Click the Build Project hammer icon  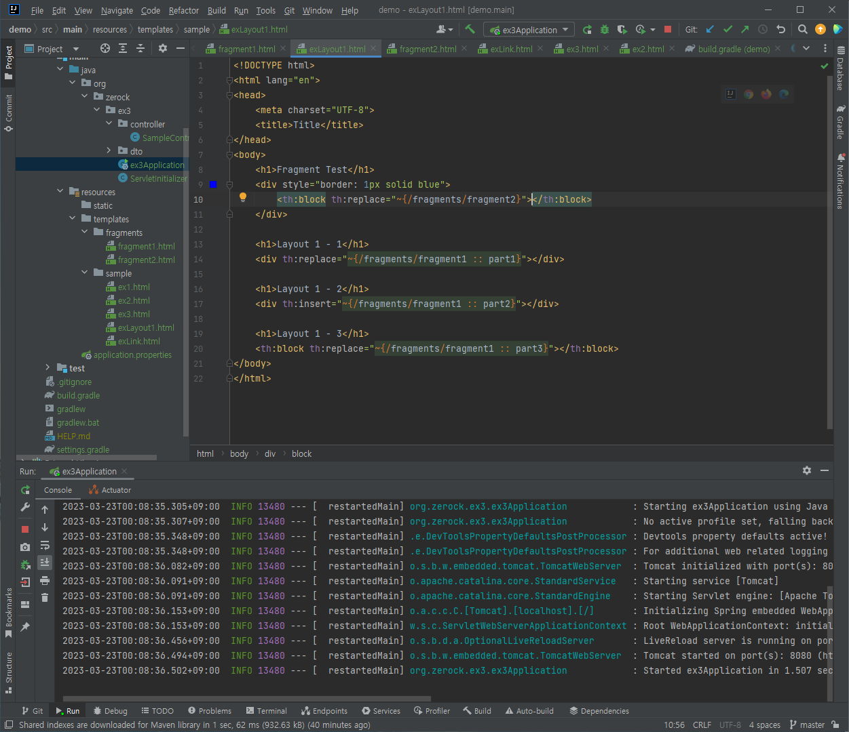click(470, 29)
